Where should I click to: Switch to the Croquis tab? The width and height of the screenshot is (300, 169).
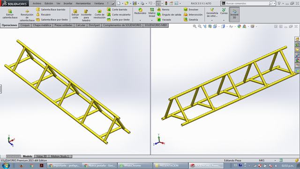click(x=25, y=25)
